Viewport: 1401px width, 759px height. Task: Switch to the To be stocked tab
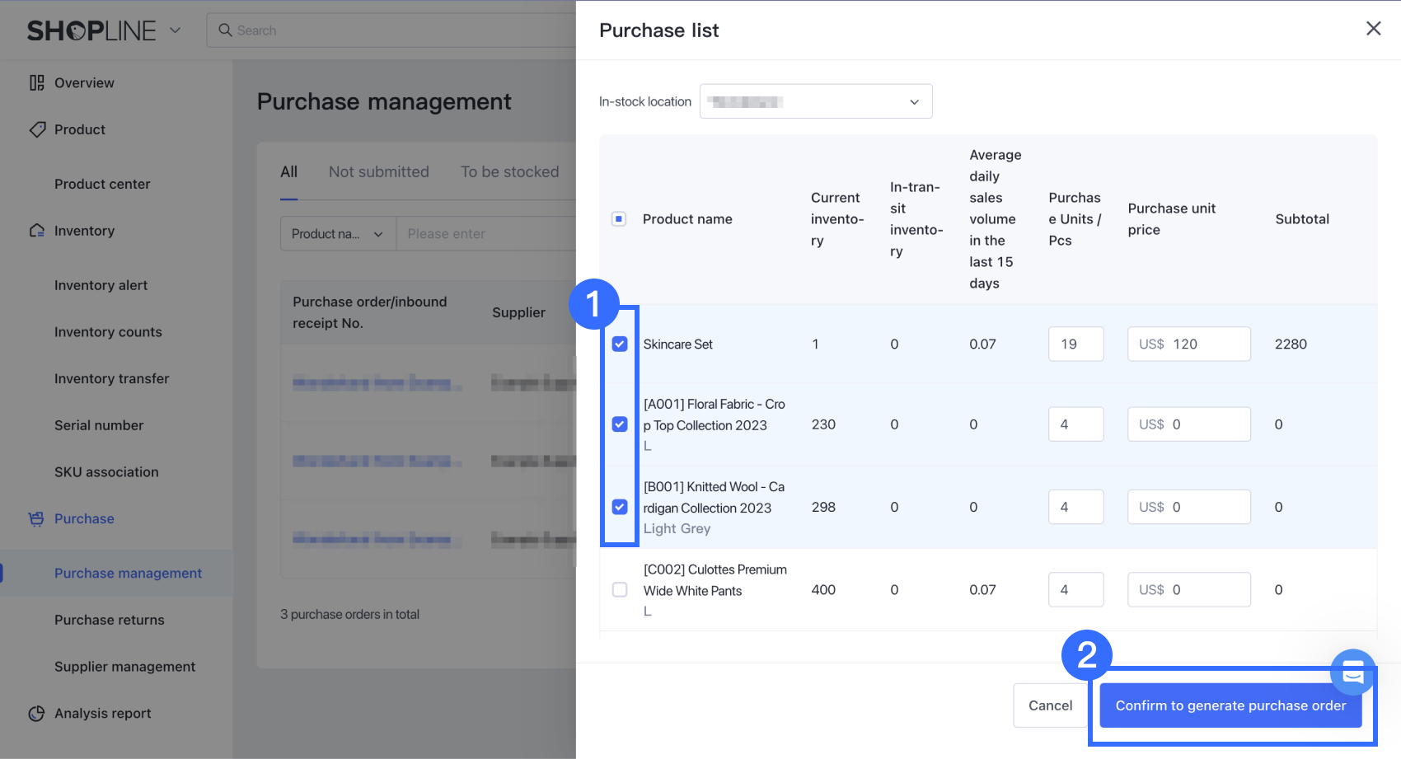click(x=509, y=172)
